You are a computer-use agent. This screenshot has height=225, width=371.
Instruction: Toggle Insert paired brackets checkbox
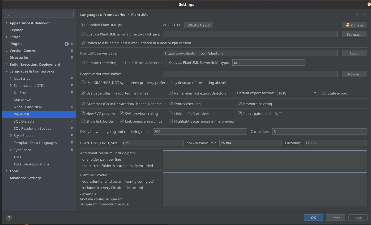pos(240,114)
